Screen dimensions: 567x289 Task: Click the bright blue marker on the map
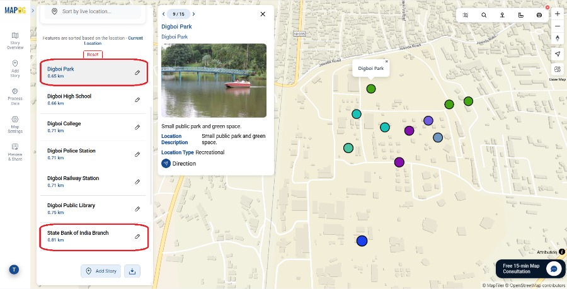coord(362,241)
